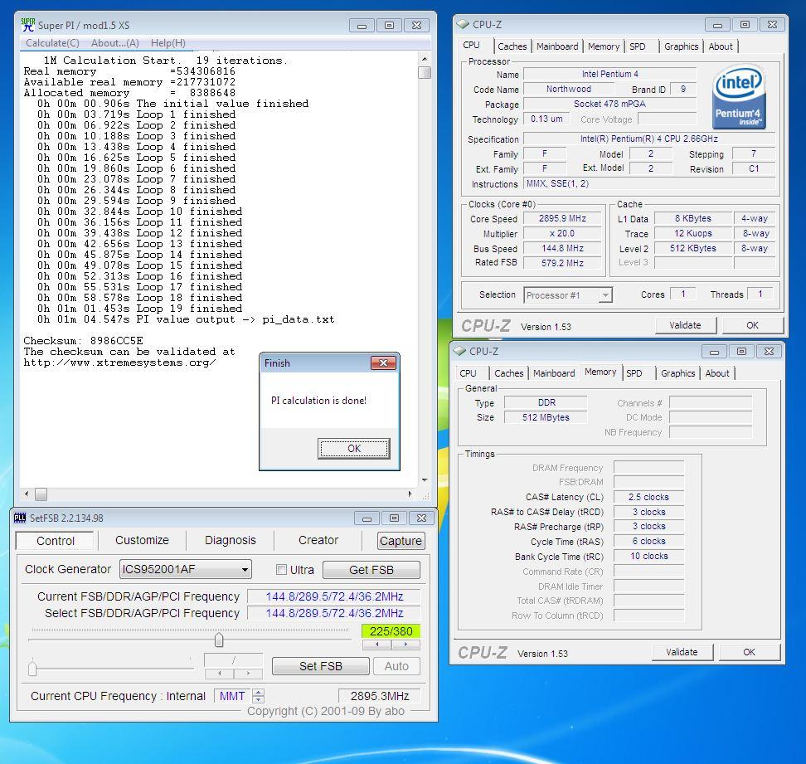Select the Customize tab in SetFSB
This screenshot has width=806, height=764.
pos(142,540)
